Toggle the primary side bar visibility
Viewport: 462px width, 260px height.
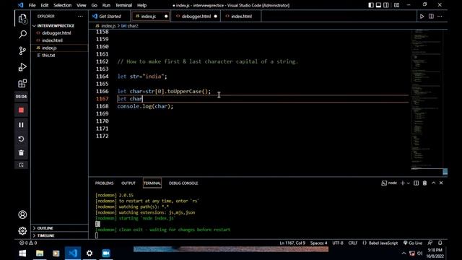[x=371, y=5]
